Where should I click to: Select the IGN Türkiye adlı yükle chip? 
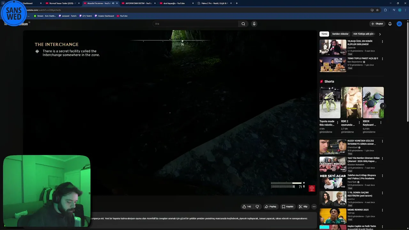click(x=364, y=34)
